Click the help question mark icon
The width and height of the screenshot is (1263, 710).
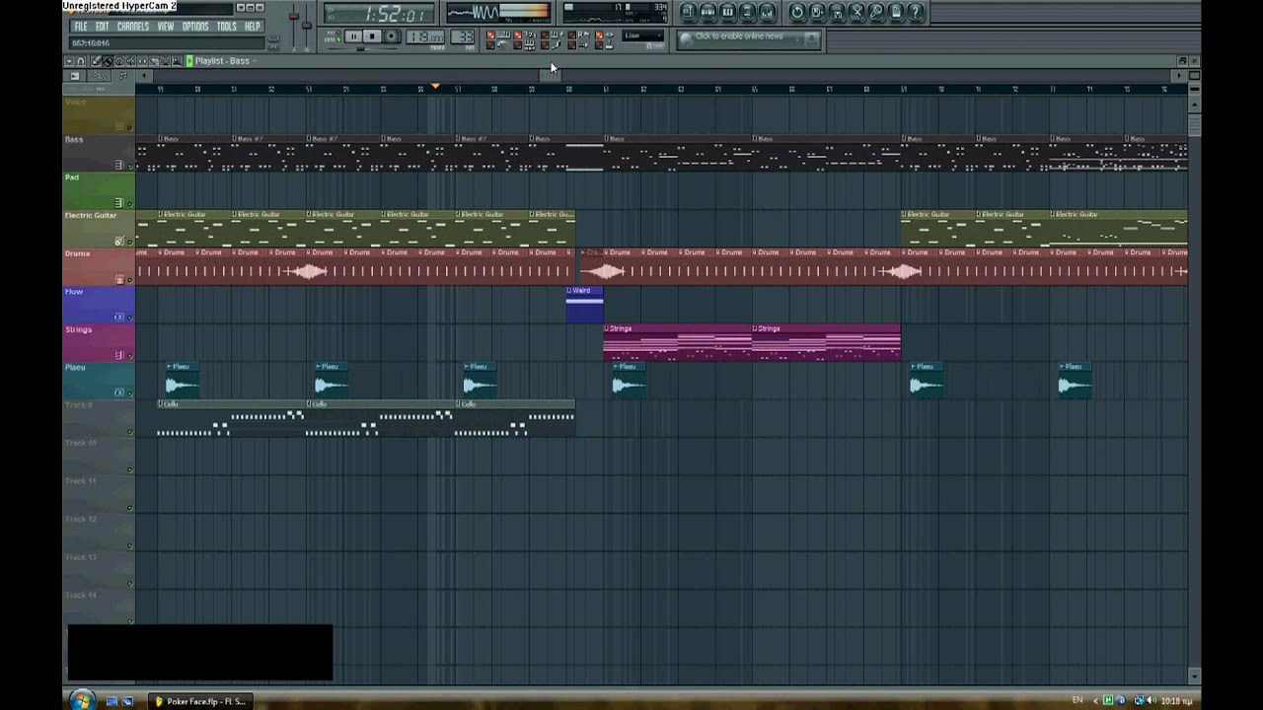[916, 12]
